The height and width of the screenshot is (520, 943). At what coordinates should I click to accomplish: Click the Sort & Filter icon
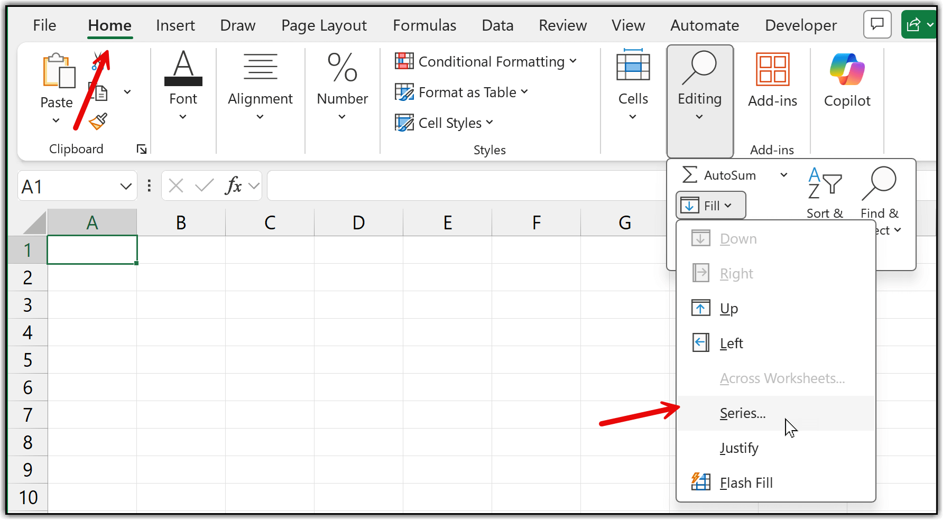(x=824, y=183)
